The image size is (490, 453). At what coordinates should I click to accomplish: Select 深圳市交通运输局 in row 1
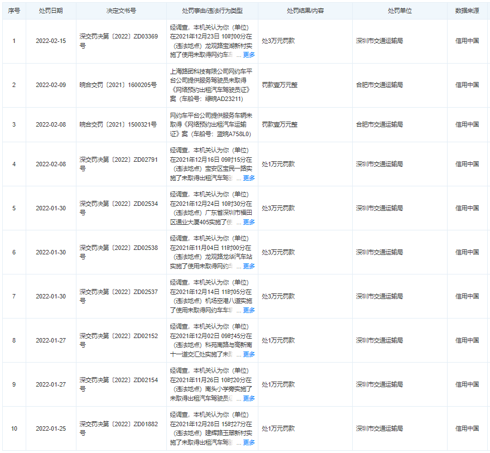point(379,41)
